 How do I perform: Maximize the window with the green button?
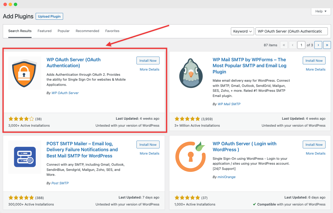16,4
